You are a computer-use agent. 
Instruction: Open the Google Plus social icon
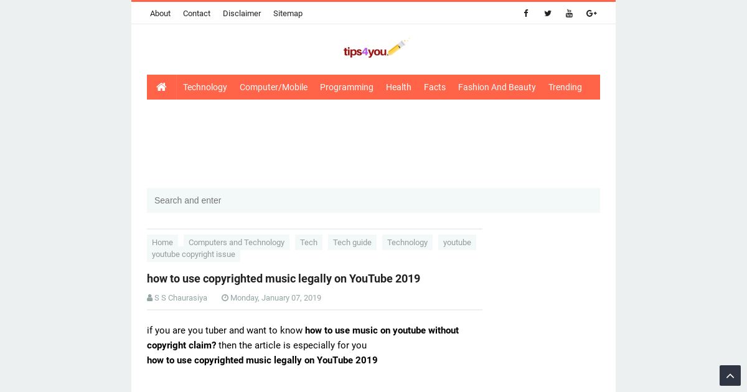tap(591, 13)
